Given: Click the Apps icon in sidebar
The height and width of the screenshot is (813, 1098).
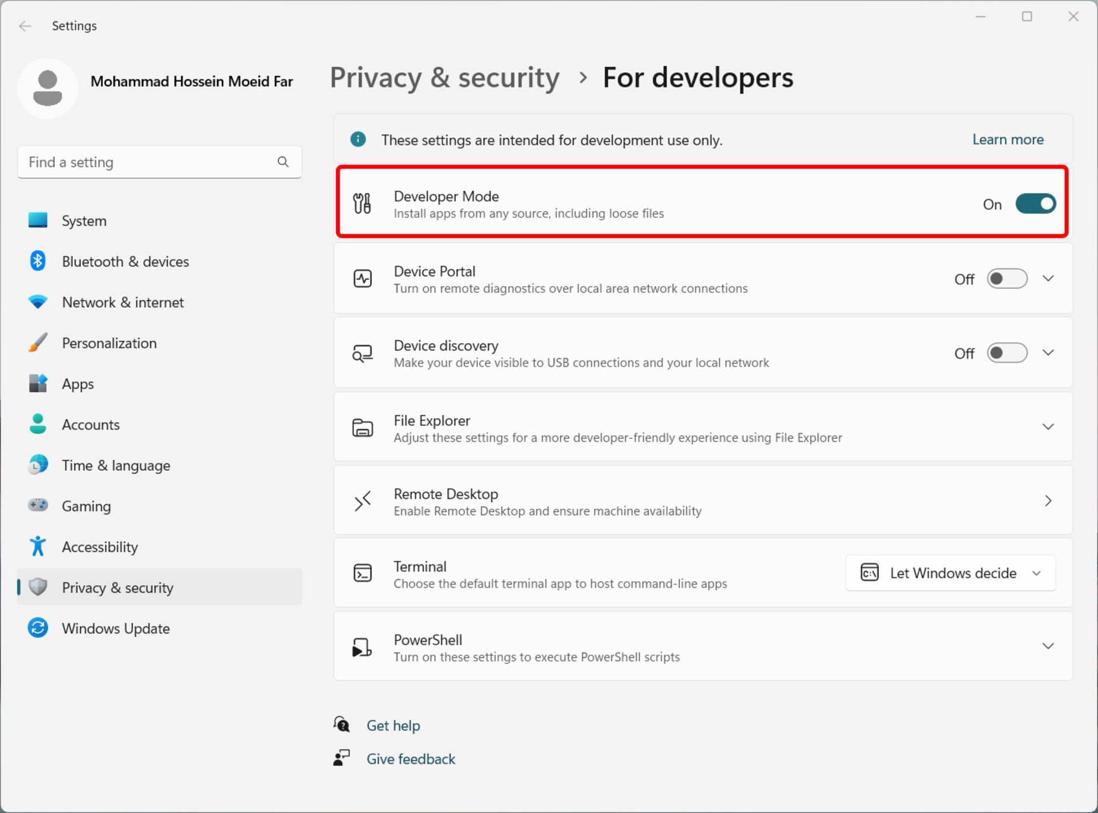Looking at the screenshot, I should pos(38,383).
